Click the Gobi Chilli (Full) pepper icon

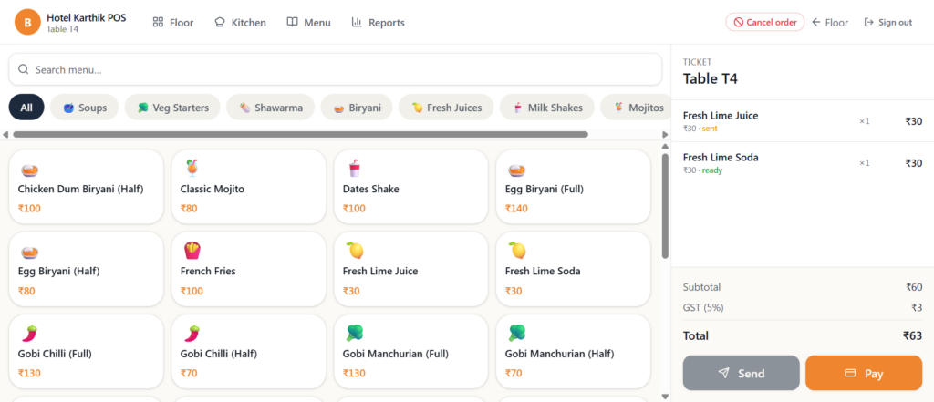click(29, 334)
